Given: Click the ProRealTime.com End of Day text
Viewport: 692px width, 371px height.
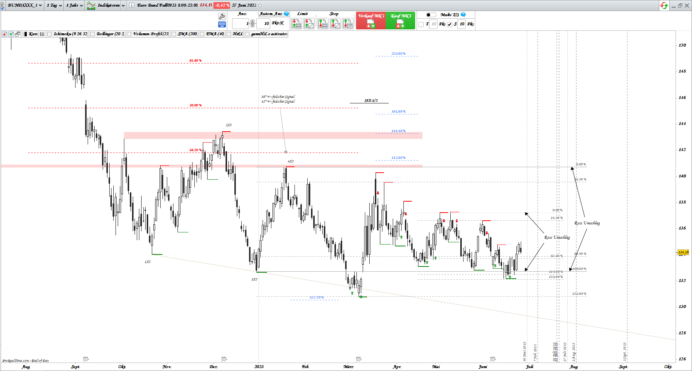Looking at the screenshot, I should 26,361.
